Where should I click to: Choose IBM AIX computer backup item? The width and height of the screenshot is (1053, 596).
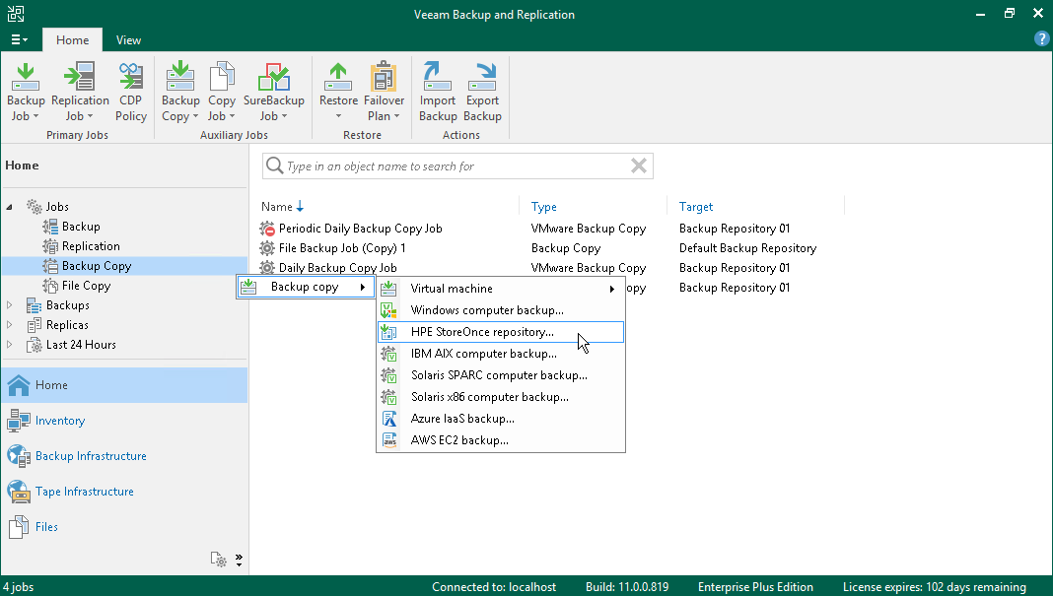tap(501, 354)
